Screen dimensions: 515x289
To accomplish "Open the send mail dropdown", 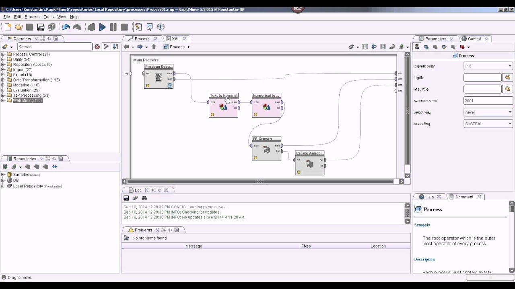I will [x=488, y=112].
